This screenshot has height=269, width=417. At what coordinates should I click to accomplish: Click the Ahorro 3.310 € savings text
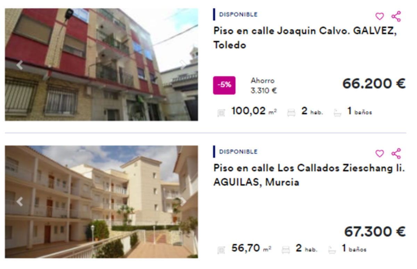264,86
